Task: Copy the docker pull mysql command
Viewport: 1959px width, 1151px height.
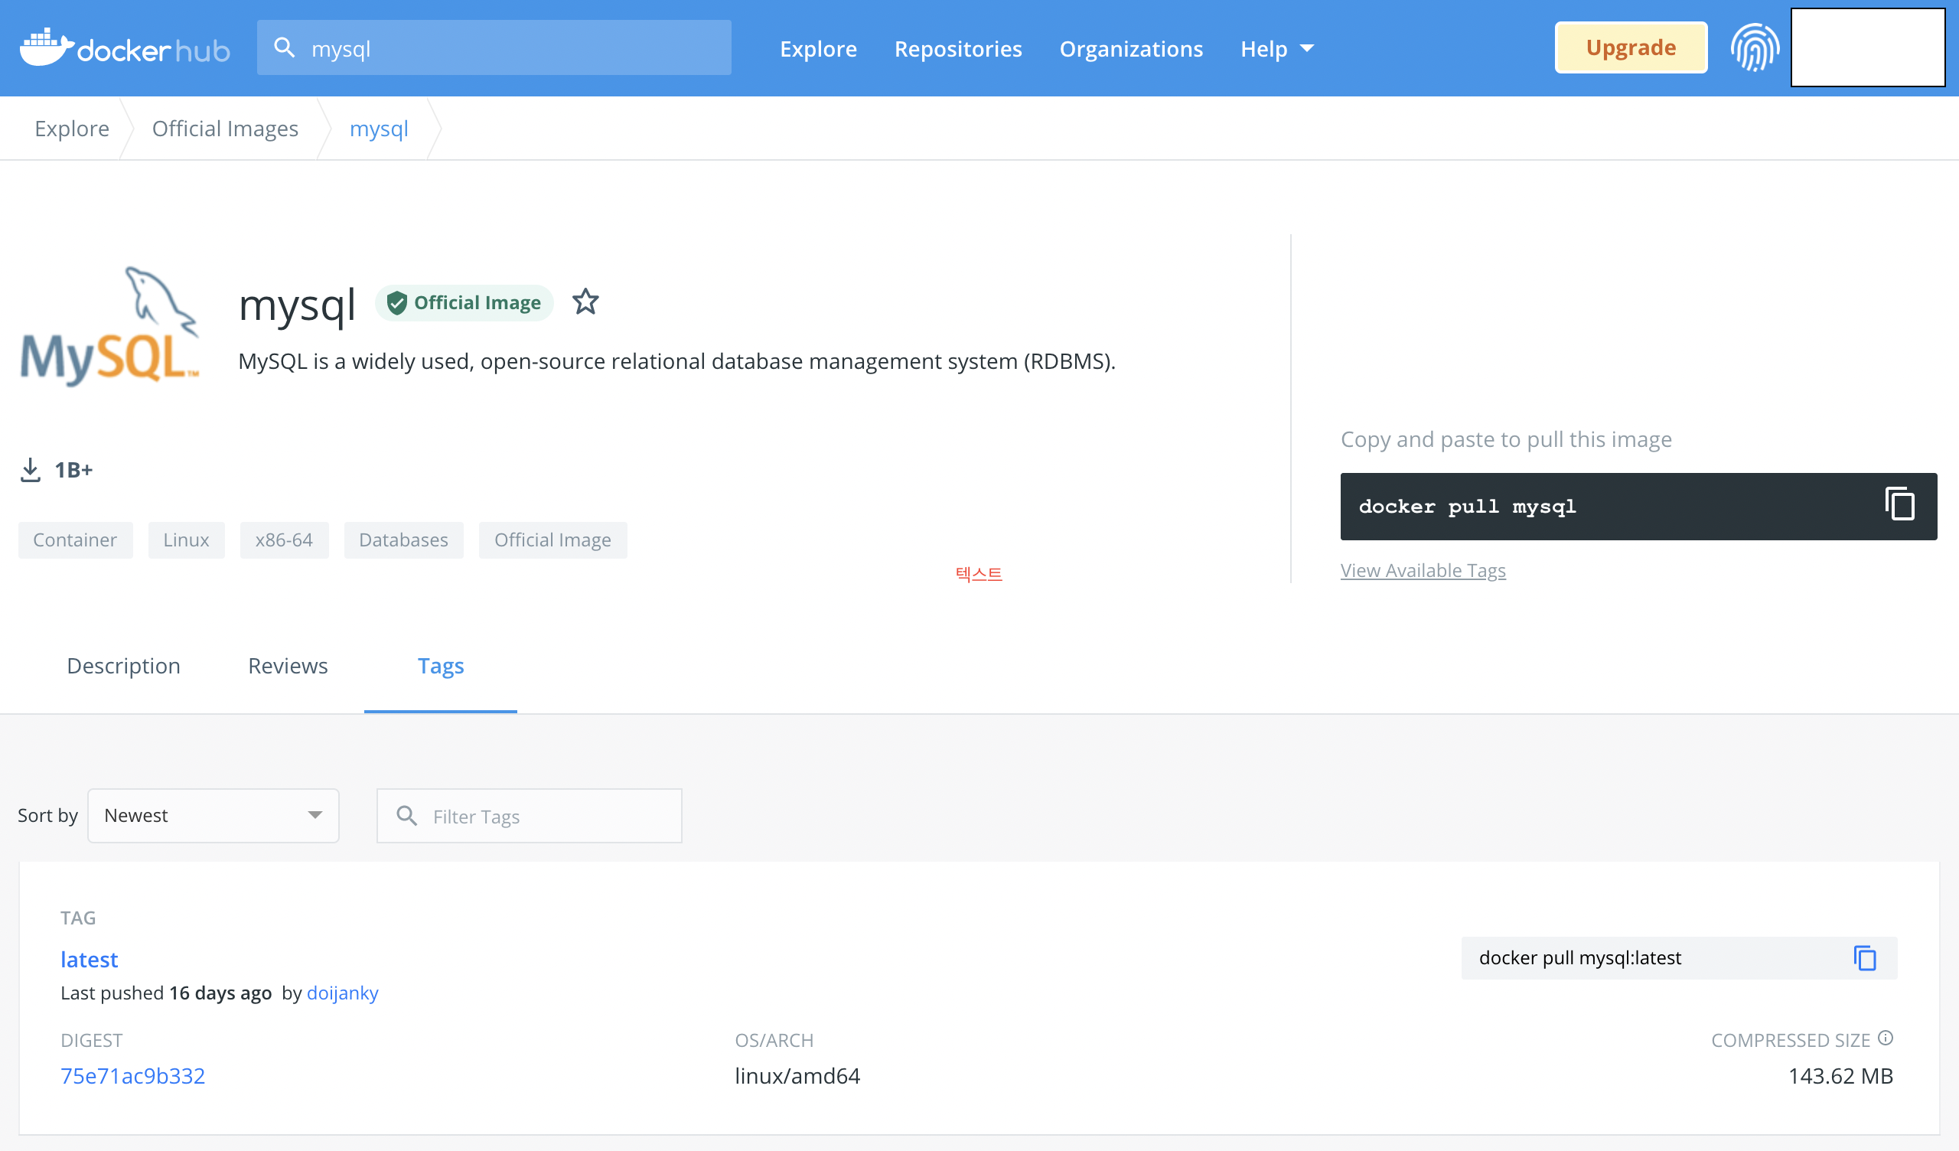Action: (x=1899, y=505)
